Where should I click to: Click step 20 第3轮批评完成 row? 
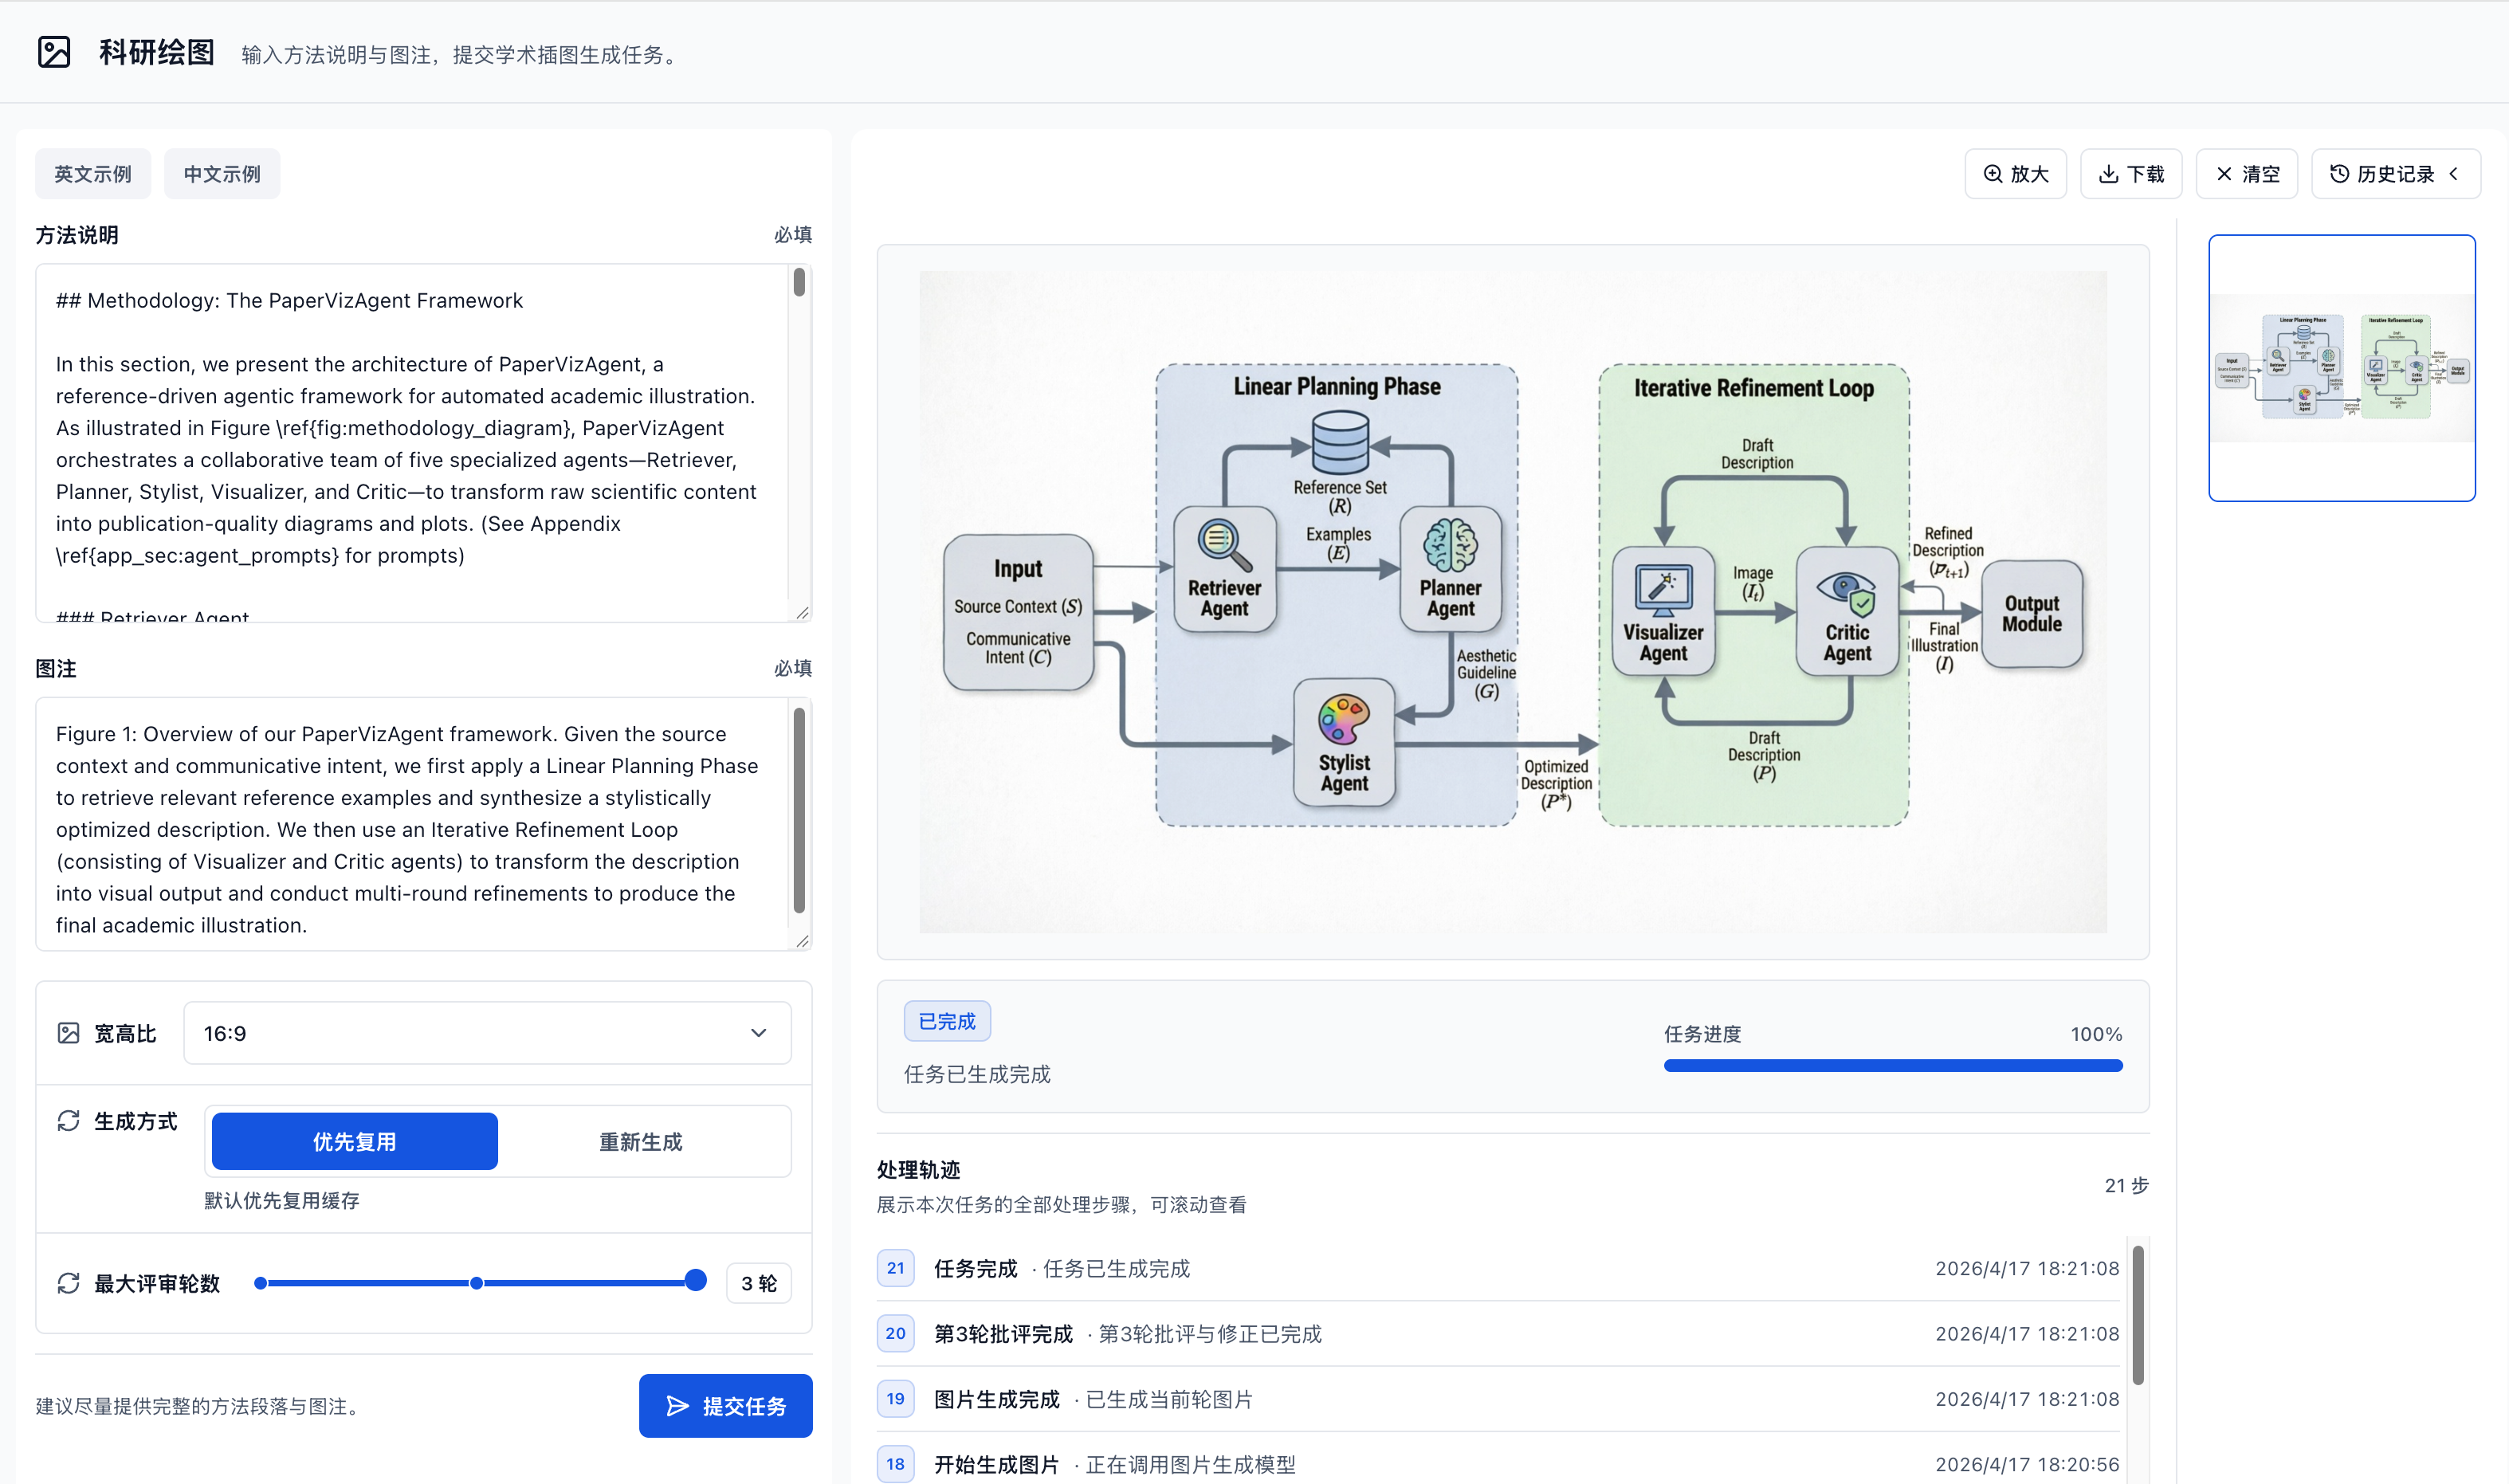click(1498, 1333)
